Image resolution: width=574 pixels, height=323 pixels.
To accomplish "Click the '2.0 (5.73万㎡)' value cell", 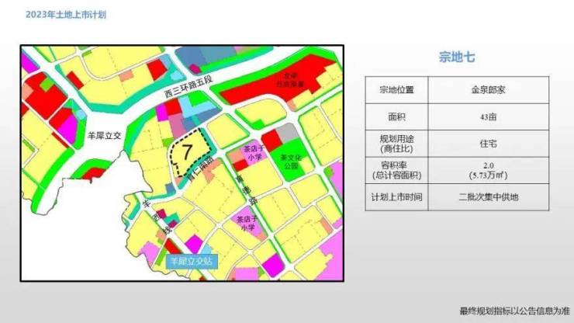I will (x=489, y=171).
